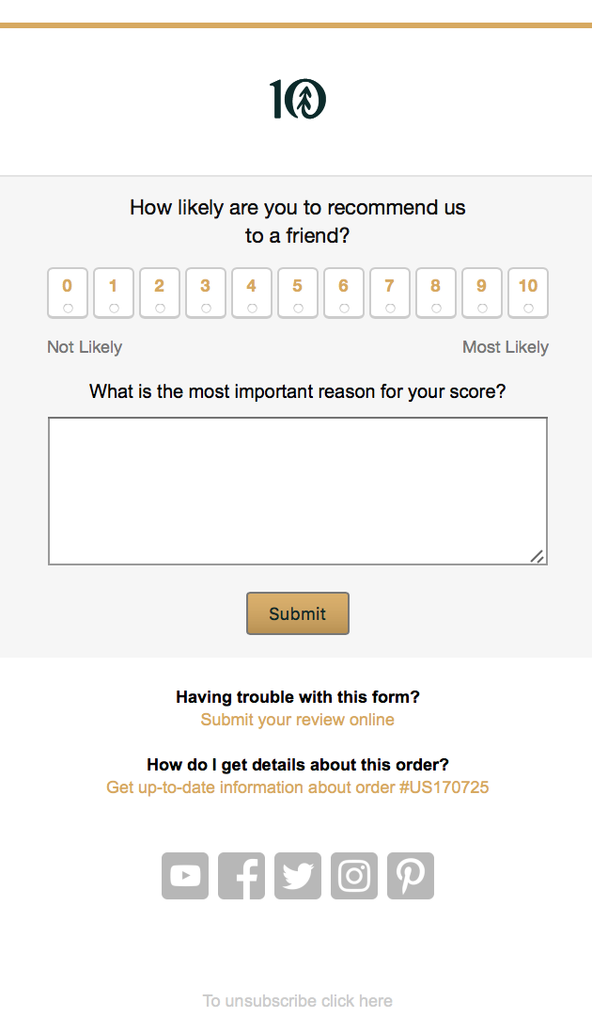Open the Facebook page icon

(241, 875)
